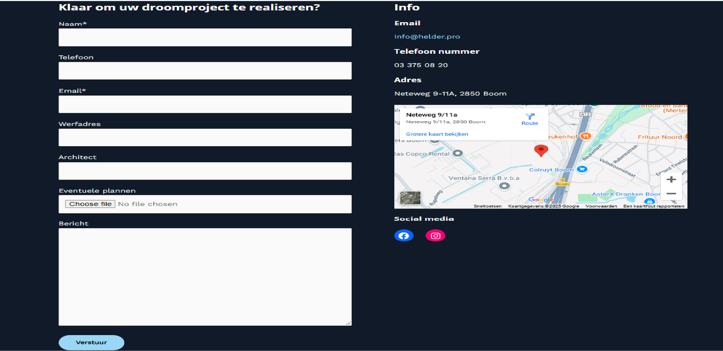Zoom out on the map with minus
723x351 pixels.
(671, 194)
